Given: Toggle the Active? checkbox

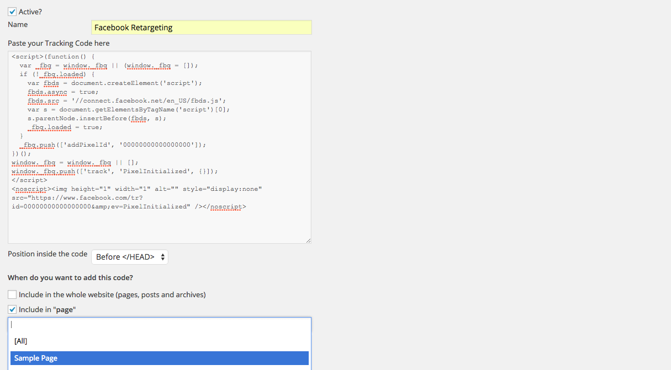Looking at the screenshot, I should coord(12,11).
